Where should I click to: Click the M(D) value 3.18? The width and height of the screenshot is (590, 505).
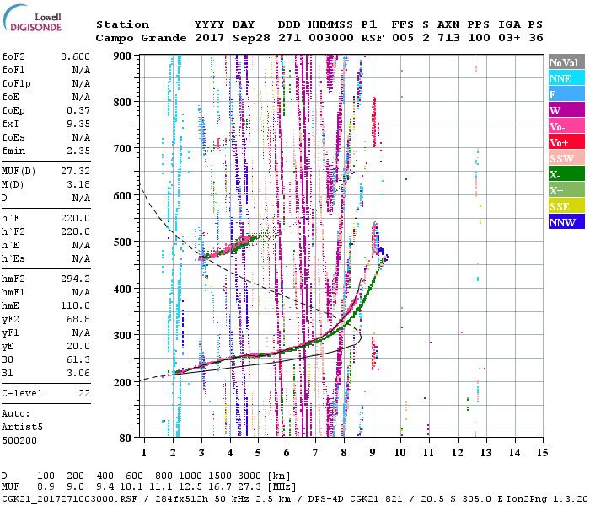pyautogui.click(x=78, y=184)
